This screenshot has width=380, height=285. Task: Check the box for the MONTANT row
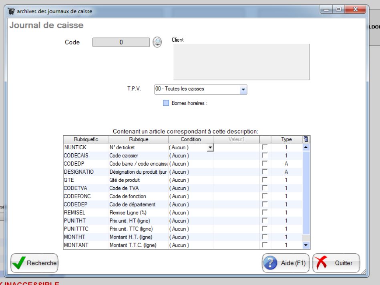(265, 245)
